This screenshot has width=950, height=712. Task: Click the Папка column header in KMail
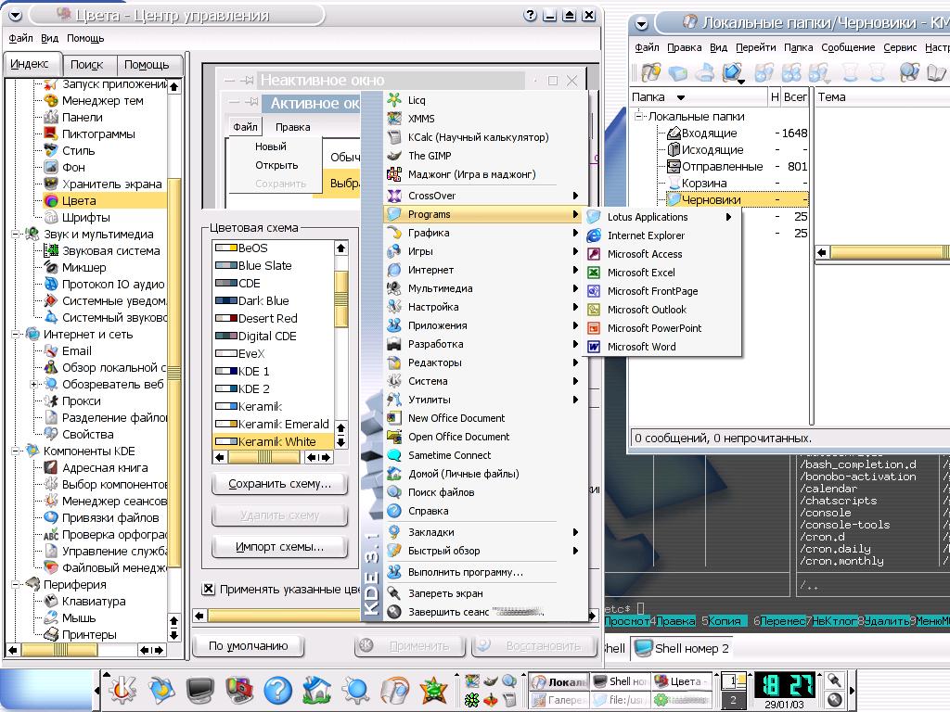click(x=698, y=96)
